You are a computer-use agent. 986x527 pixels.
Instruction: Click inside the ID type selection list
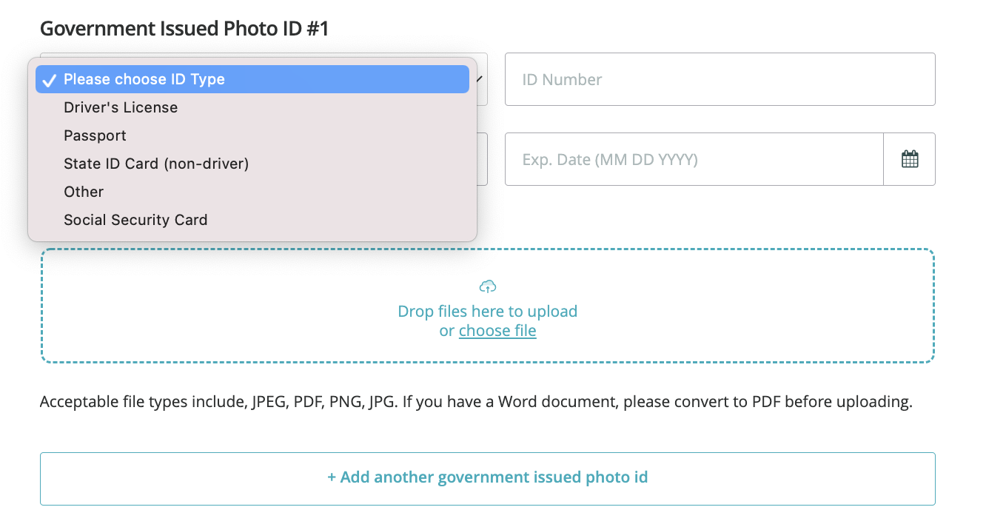[x=252, y=148]
